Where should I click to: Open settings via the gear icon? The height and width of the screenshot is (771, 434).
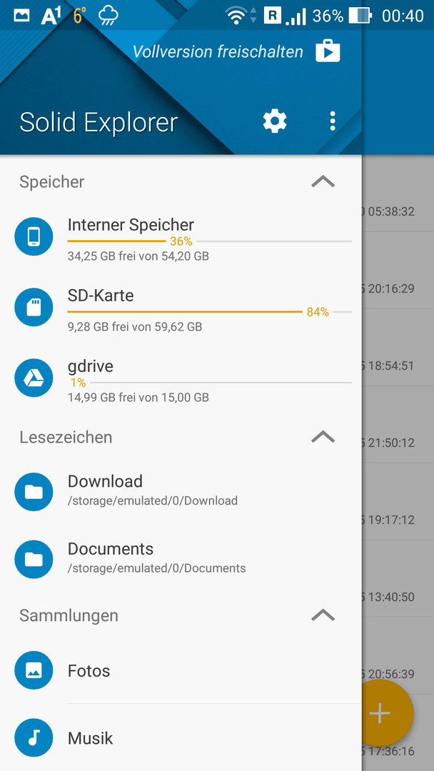[275, 121]
